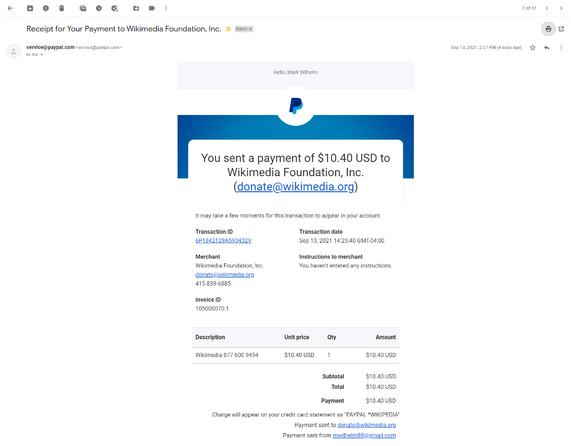Click the 'Transaction ID' label
Screen dimensions: 571x446
pyautogui.click(x=214, y=232)
